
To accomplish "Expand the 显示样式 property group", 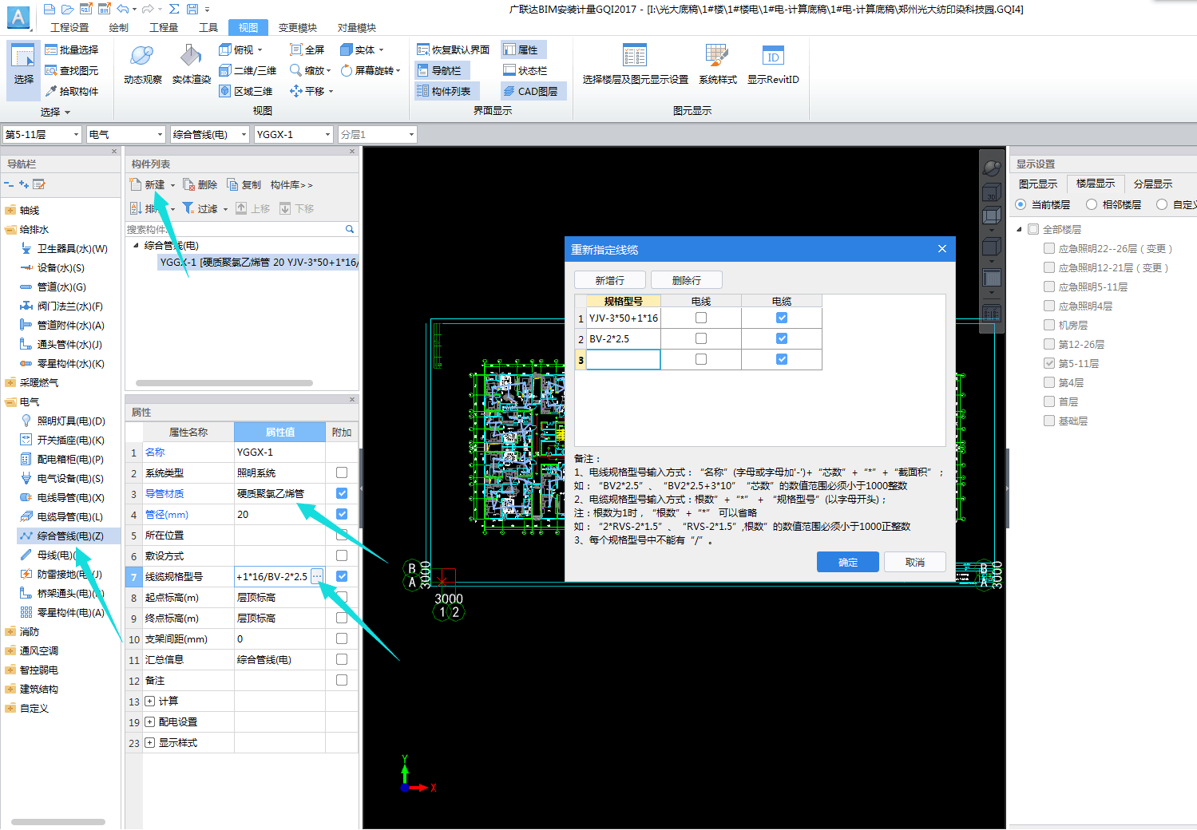I will pos(149,742).
